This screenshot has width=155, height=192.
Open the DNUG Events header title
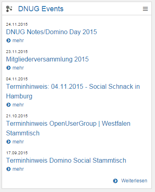tap(41, 9)
